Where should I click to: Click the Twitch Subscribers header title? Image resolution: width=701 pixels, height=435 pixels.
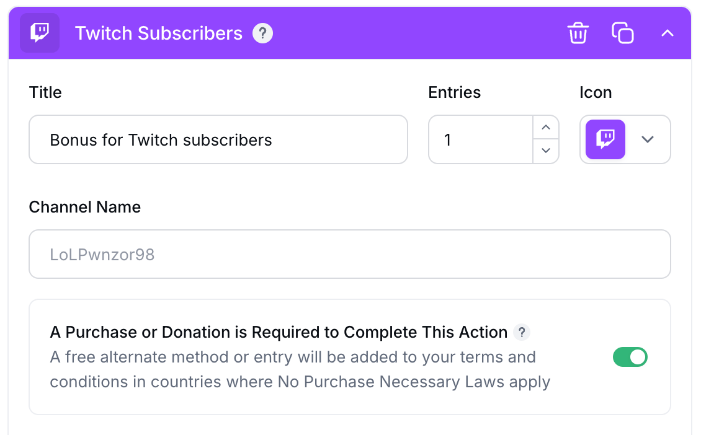(x=158, y=33)
